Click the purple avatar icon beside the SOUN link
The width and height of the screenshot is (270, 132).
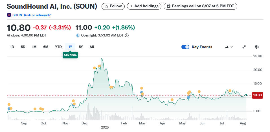(9, 15)
